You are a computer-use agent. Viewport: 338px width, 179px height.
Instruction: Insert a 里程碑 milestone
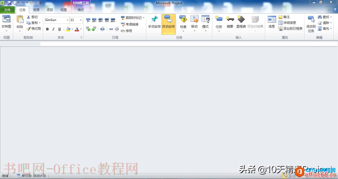click(241, 22)
